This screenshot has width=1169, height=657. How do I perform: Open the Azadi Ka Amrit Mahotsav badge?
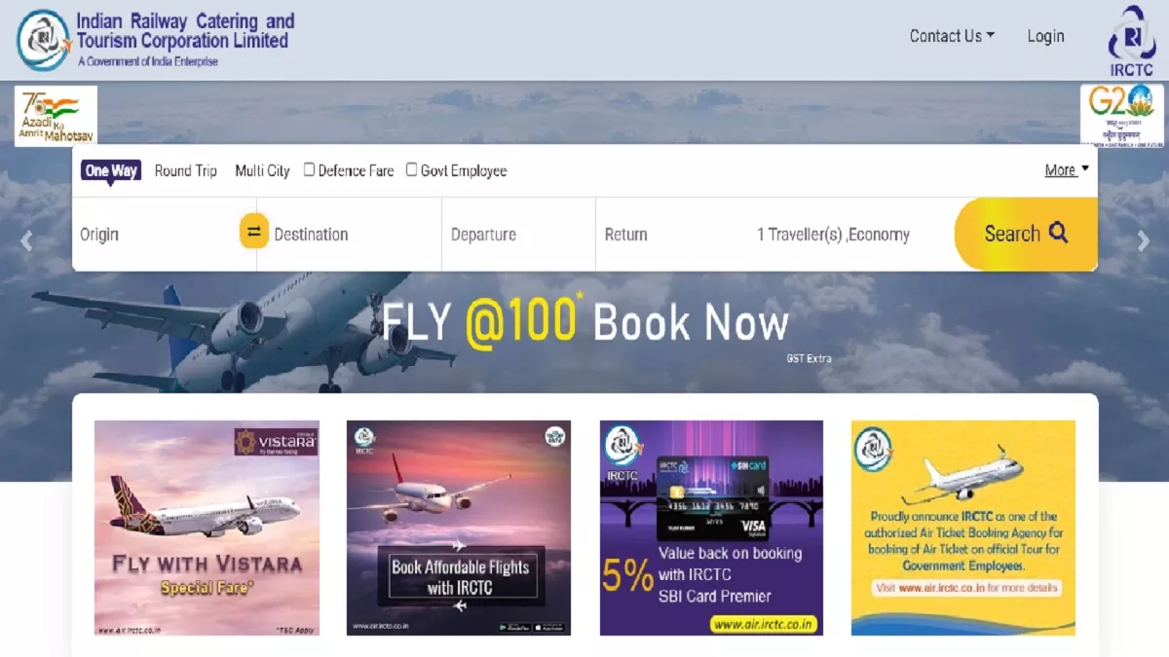pyautogui.click(x=56, y=116)
